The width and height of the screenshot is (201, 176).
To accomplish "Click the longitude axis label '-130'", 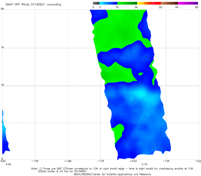I will point(133,161).
